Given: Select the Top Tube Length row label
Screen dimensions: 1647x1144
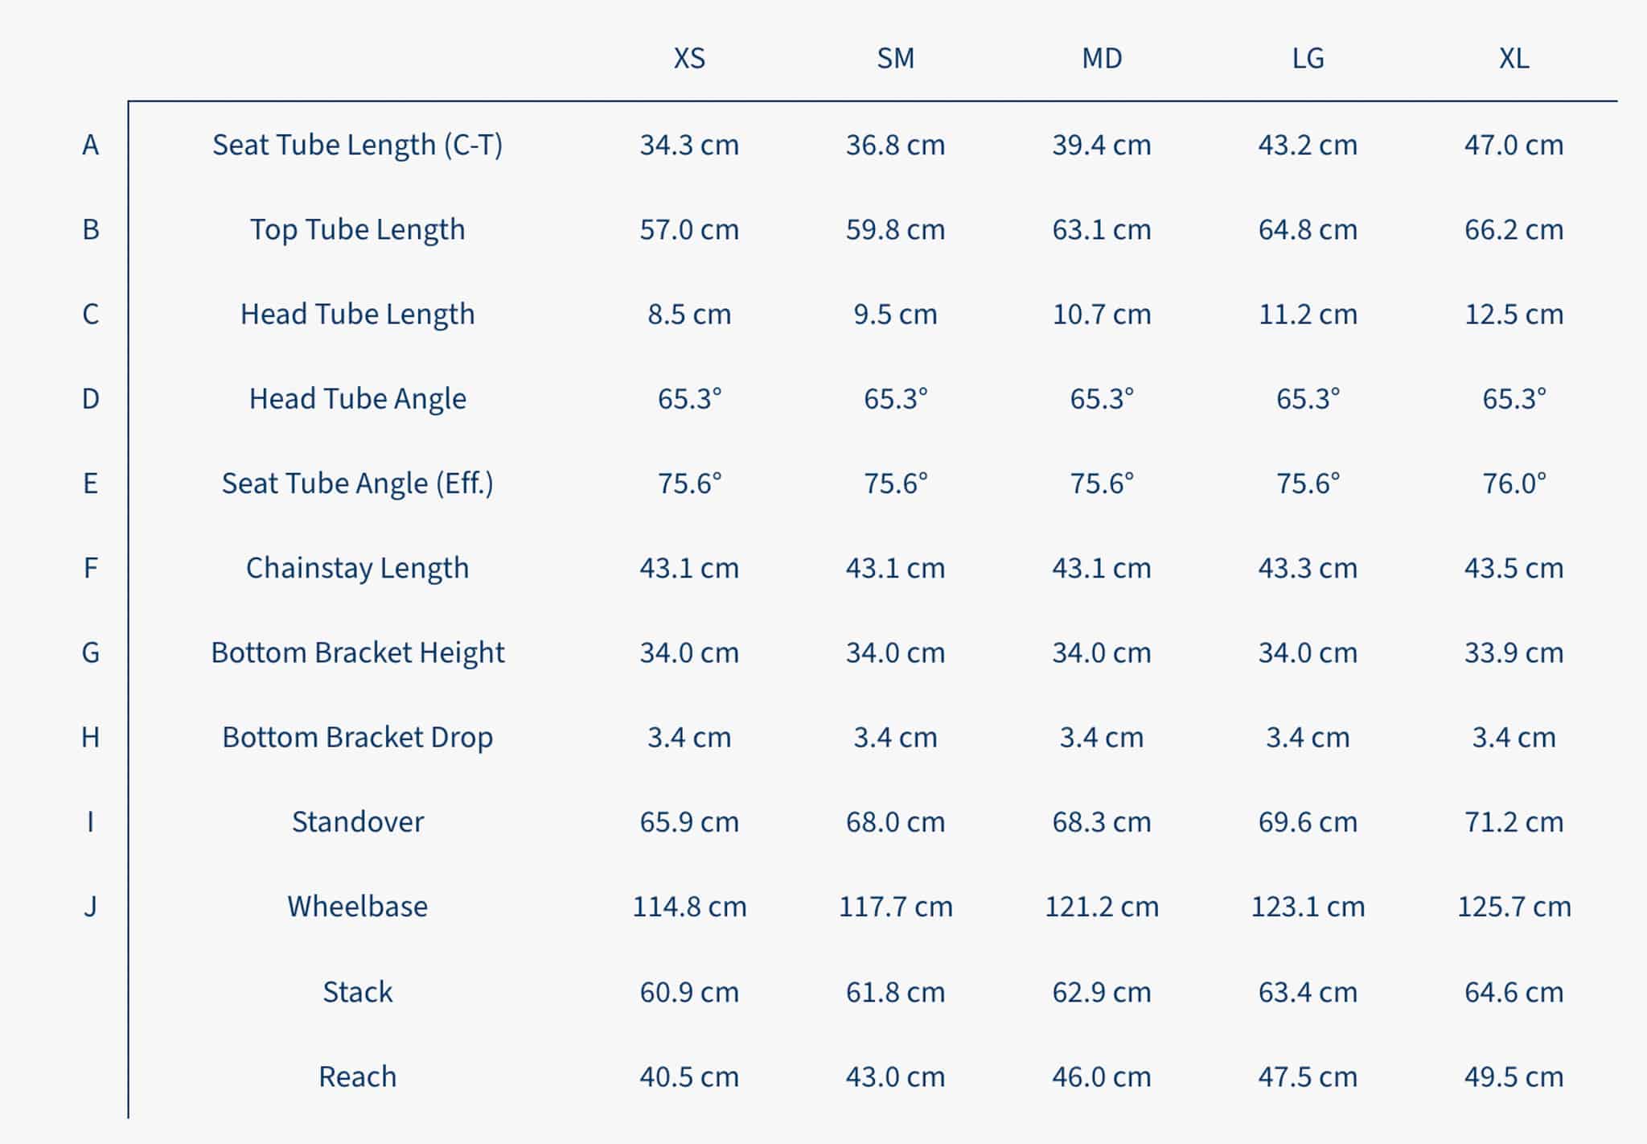Looking at the screenshot, I should [x=357, y=229].
